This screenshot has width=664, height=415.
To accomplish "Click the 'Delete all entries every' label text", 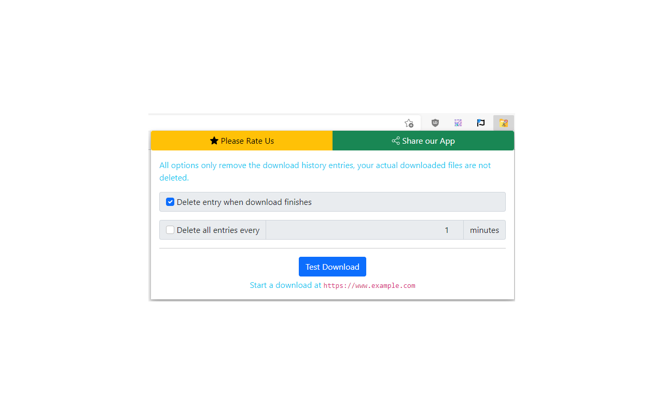I will click(x=218, y=230).
